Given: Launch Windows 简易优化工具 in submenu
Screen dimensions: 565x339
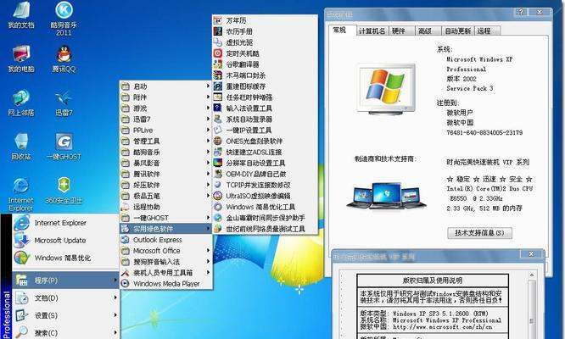Looking at the screenshot, I should click(265, 207).
